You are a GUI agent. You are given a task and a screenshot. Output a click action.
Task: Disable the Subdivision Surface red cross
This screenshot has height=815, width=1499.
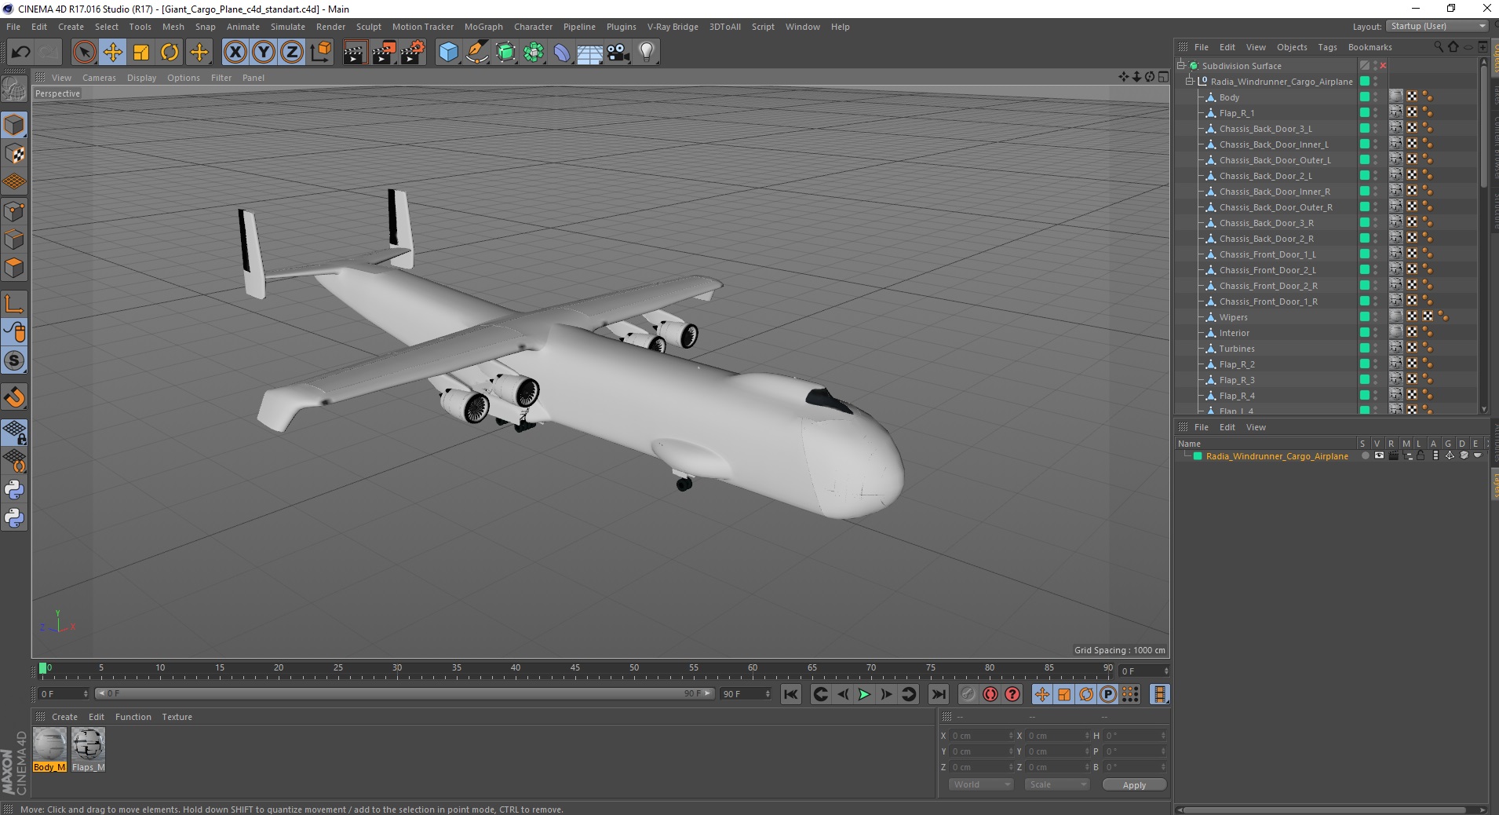pyautogui.click(x=1384, y=66)
